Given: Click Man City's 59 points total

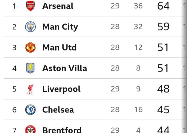Looking at the screenshot, I should (x=163, y=27).
